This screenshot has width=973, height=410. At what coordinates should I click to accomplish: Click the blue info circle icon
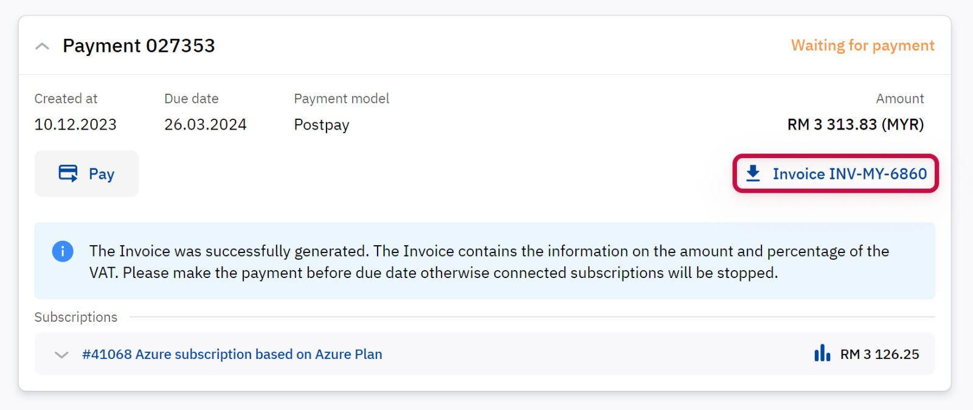pyautogui.click(x=63, y=251)
